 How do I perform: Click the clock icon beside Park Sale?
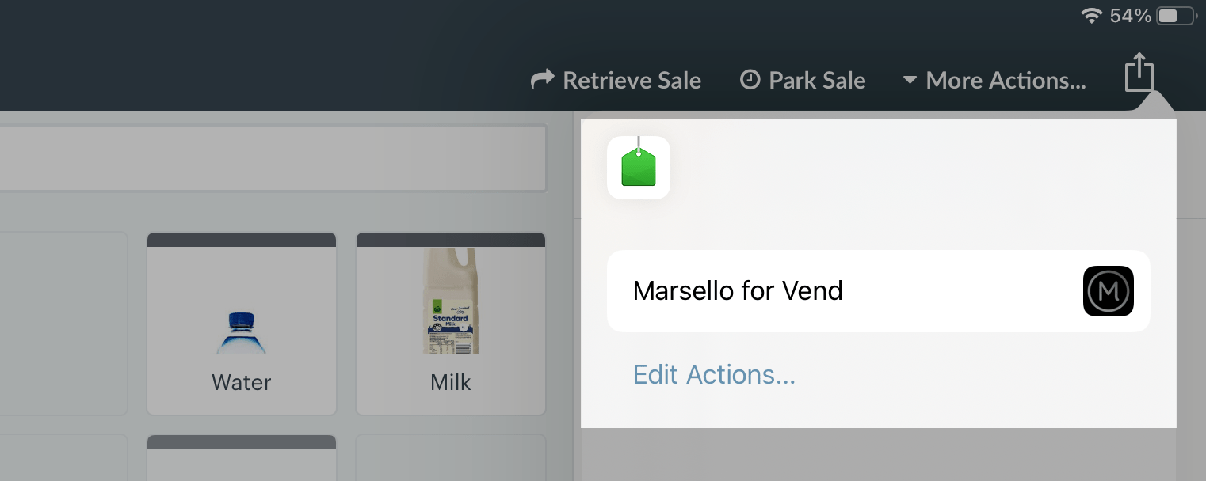pos(750,80)
